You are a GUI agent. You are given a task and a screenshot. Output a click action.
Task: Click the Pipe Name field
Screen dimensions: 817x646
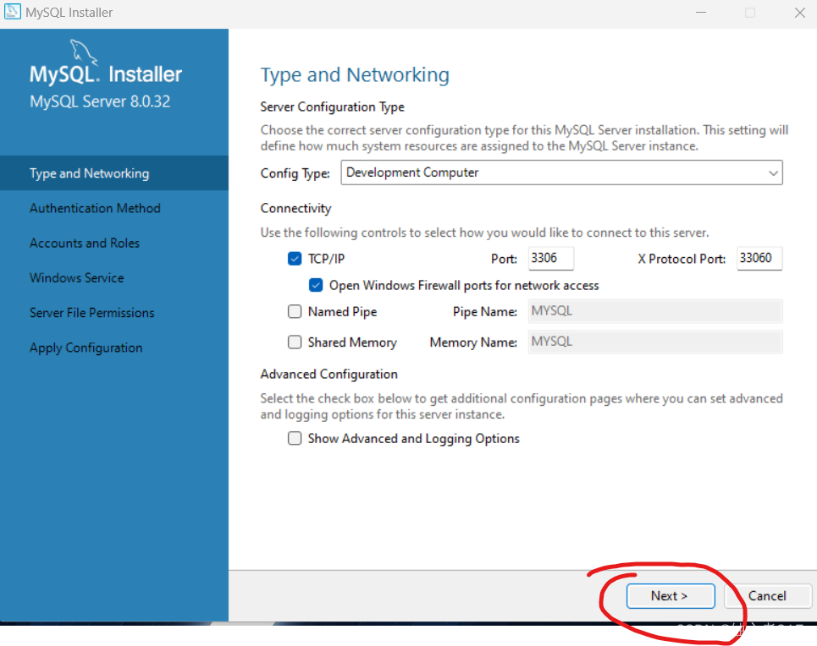(655, 311)
